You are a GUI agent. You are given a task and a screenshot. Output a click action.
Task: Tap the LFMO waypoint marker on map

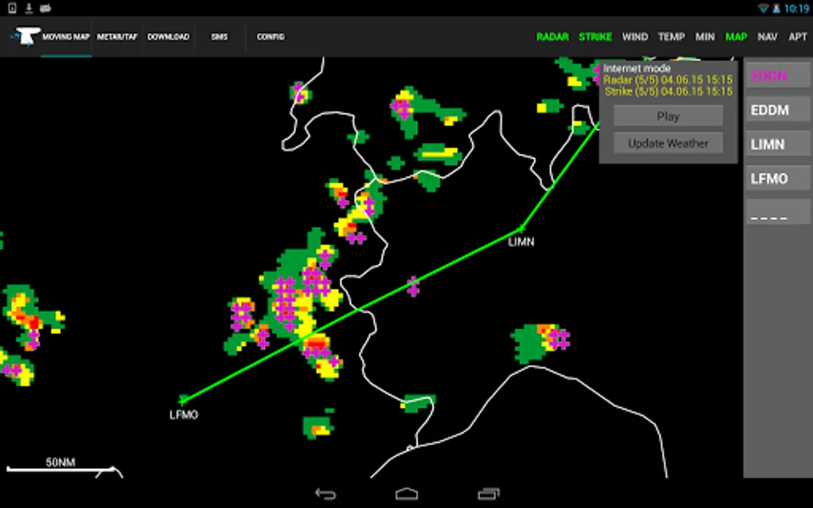pos(182,400)
